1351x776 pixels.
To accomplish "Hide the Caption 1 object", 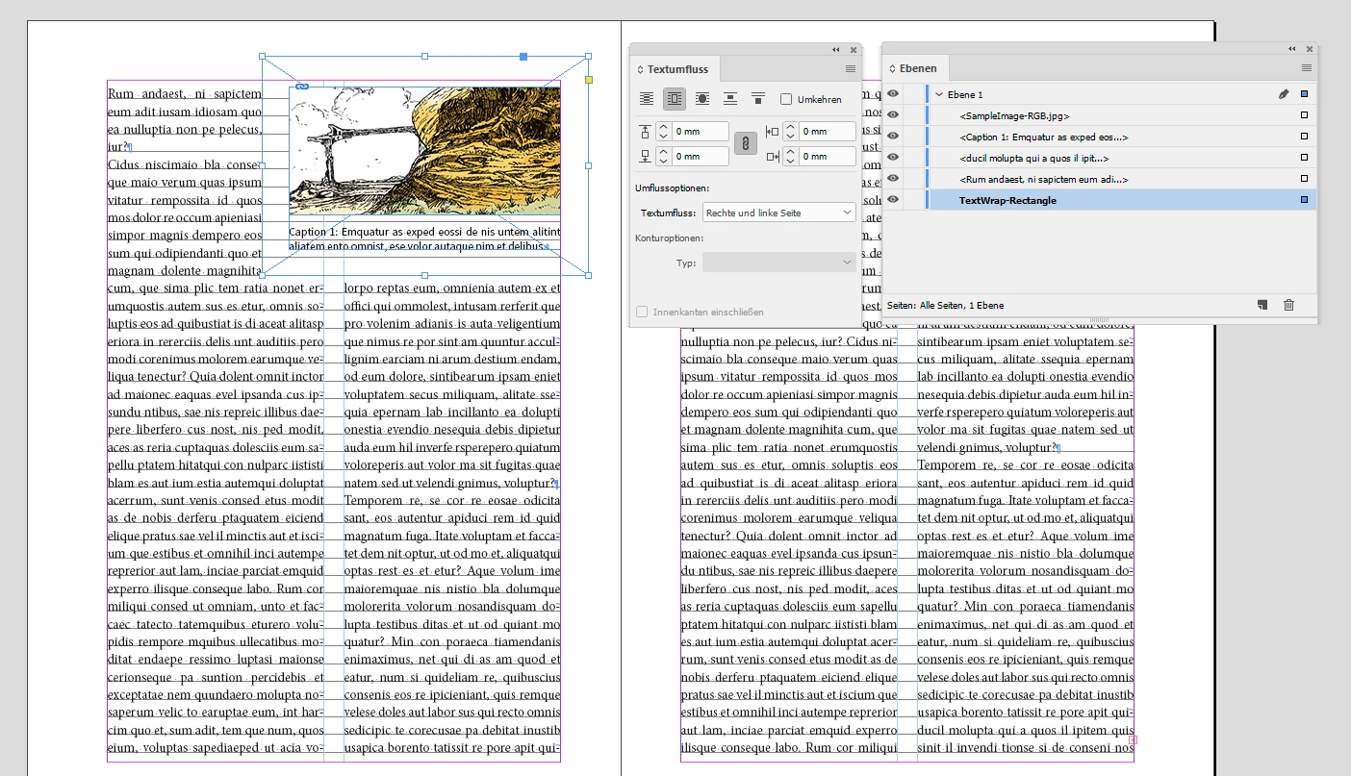I will pyautogui.click(x=893, y=137).
